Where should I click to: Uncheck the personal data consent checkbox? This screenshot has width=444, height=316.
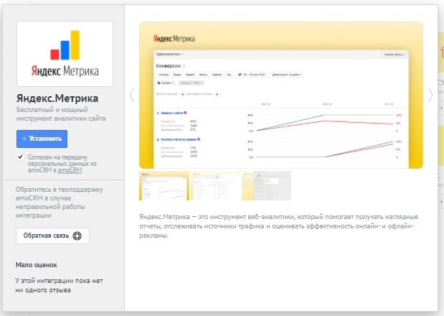click(x=20, y=157)
